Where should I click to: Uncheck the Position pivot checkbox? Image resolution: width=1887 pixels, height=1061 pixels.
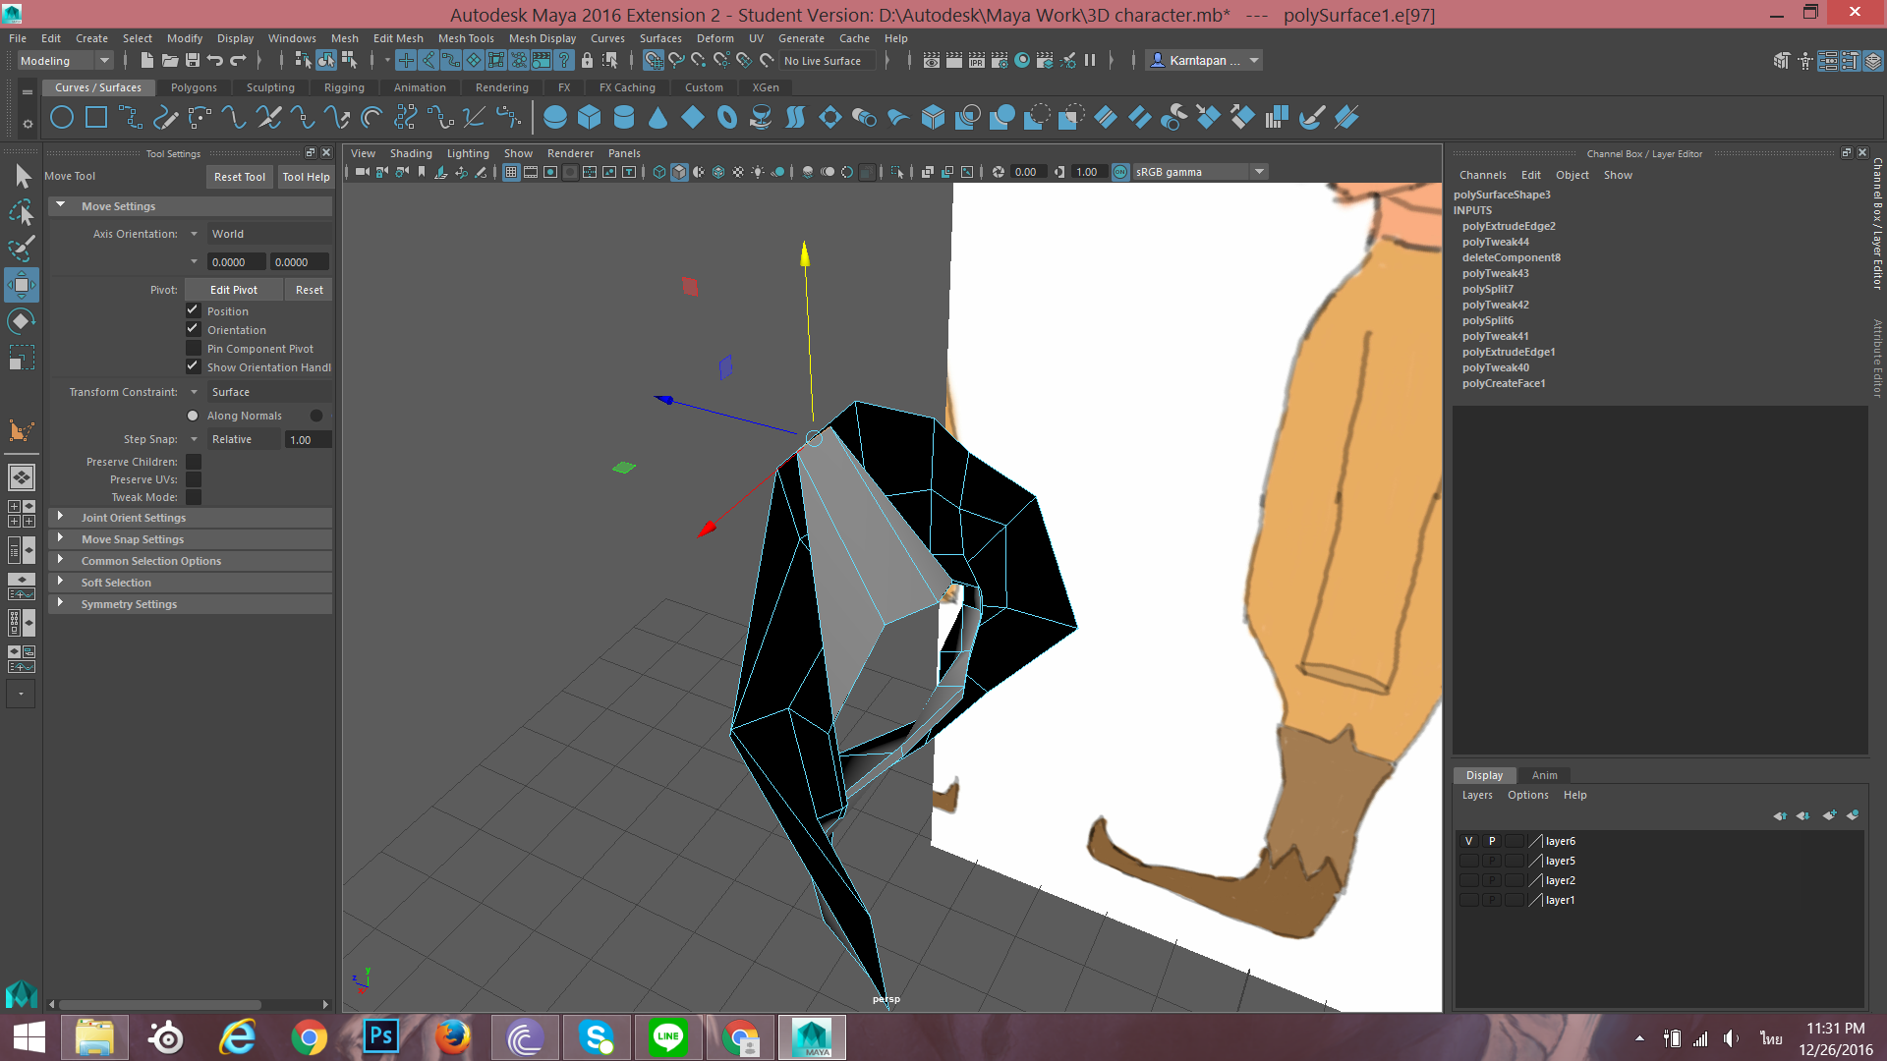[194, 310]
